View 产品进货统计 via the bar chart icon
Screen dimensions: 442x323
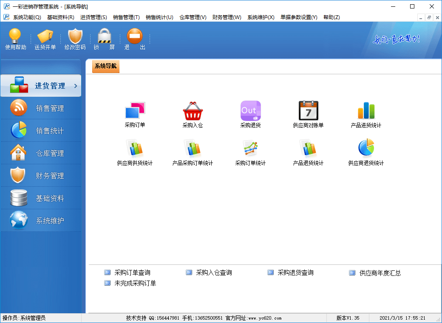coord(366,111)
